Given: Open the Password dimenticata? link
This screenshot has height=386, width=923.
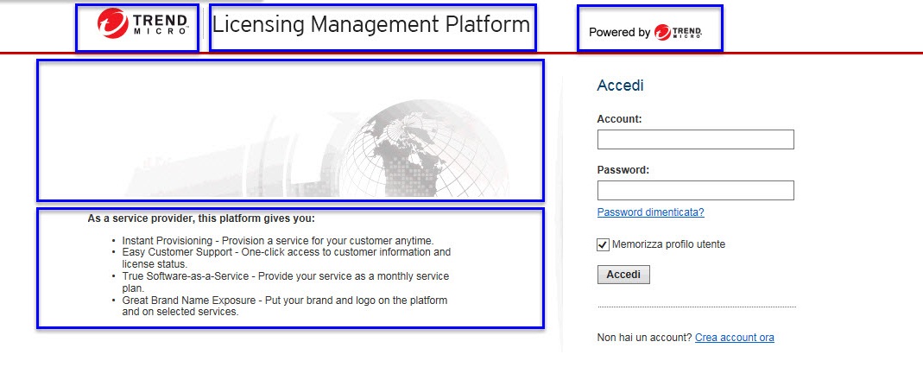Looking at the screenshot, I should pyautogui.click(x=650, y=212).
